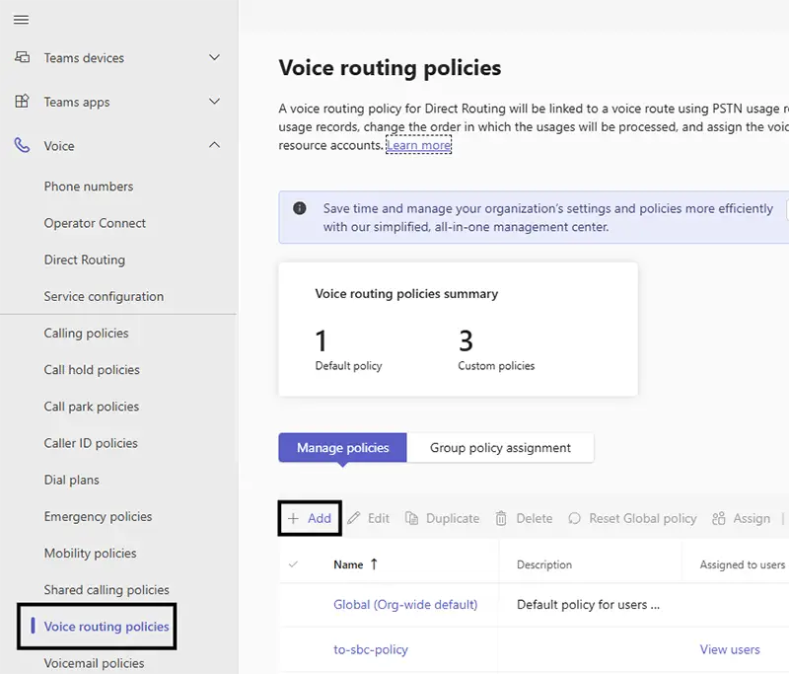Expand the Teams apps chevron
The width and height of the screenshot is (789, 674).
coord(214,102)
